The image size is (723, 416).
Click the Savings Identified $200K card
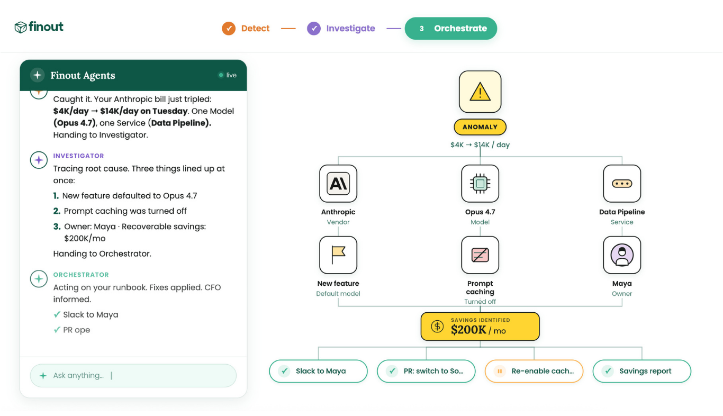click(x=480, y=326)
